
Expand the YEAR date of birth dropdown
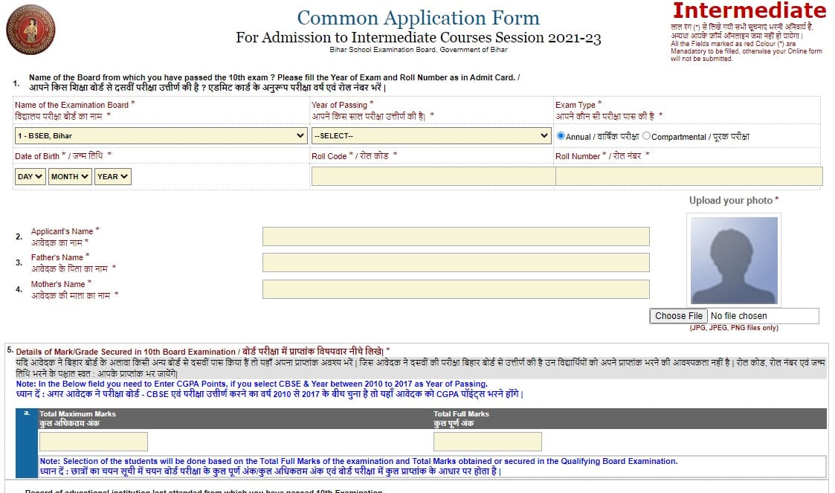pos(113,176)
